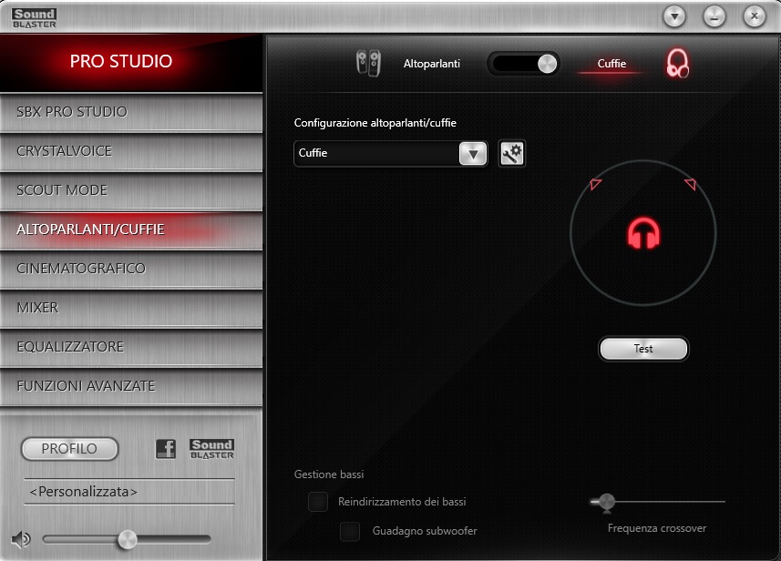Click the Sound Blaster logo beside Facebook
Screen dimensions: 781x561
(x=211, y=449)
